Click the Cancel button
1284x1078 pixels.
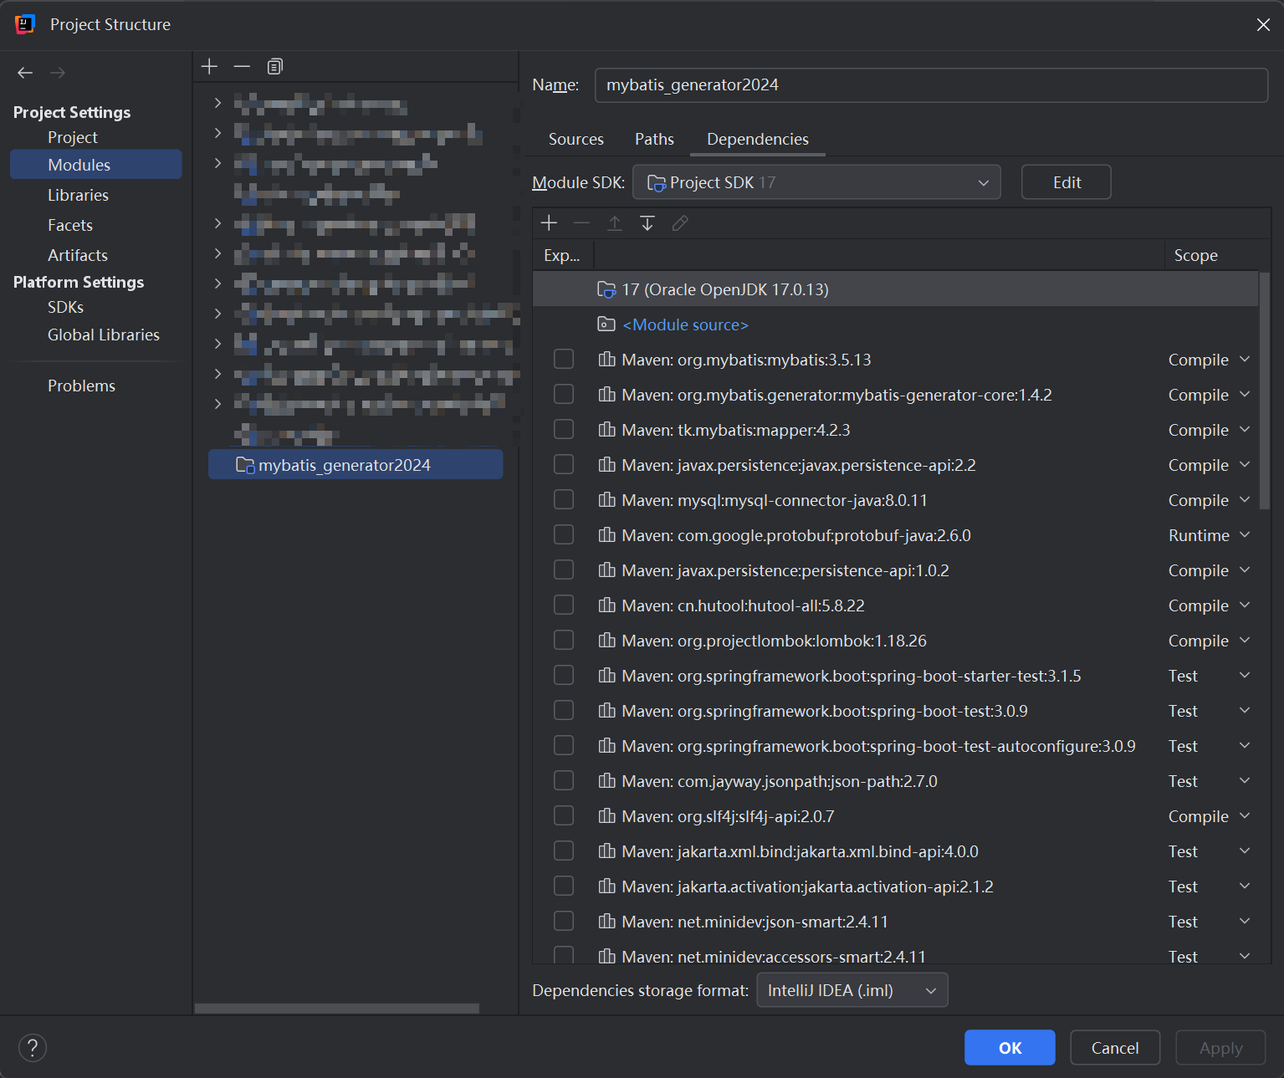[x=1115, y=1048]
